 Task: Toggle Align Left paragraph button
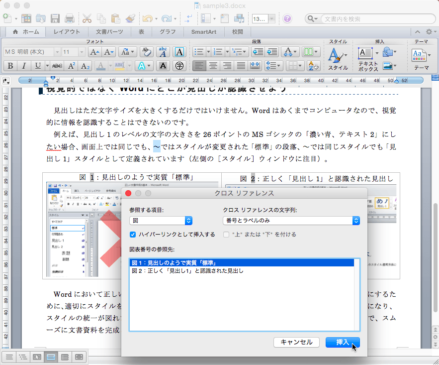pos(199,66)
